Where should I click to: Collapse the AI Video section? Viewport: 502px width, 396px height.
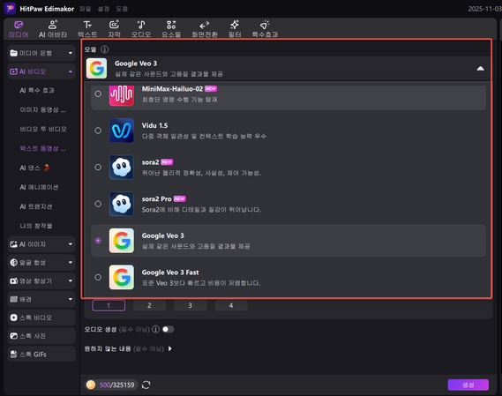coord(71,71)
